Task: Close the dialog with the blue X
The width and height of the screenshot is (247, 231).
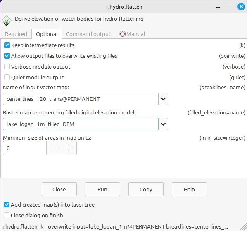Action: click(241, 7)
